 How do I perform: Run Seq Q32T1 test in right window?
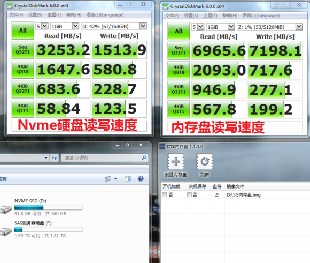tap(179, 50)
